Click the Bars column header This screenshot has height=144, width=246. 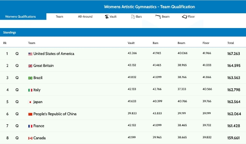tap(156, 43)
